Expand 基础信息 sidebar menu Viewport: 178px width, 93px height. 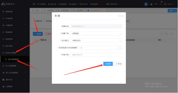click(14, 12)
